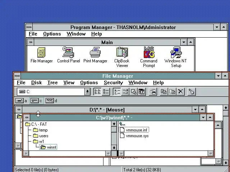Screen dimensions: 230x172
Task: Open the Windows NT Setup icon
Action: 176,57
